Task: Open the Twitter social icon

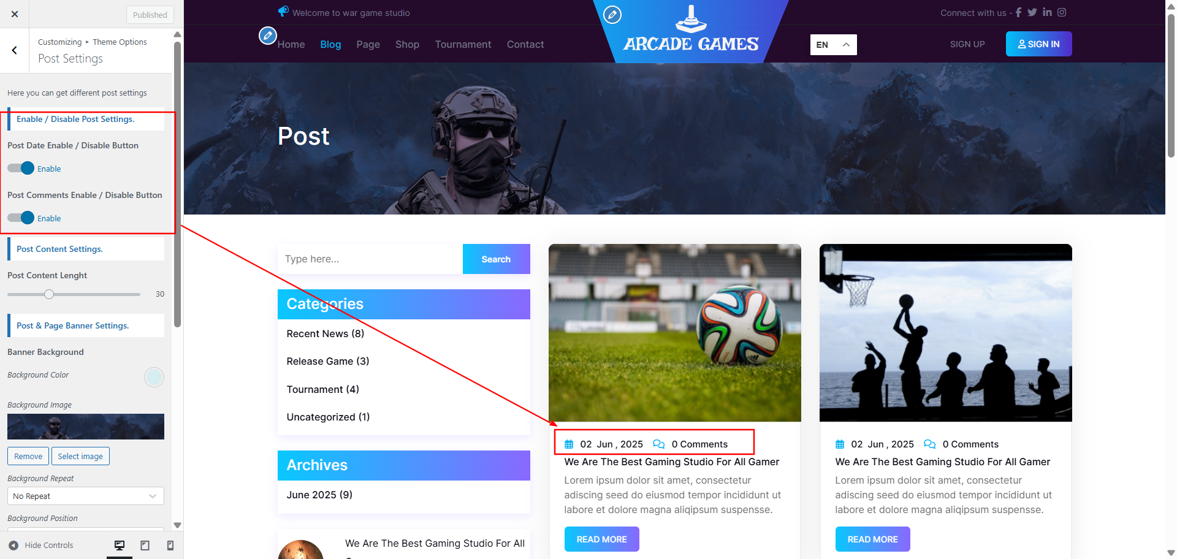Action: pos(1032,12)
